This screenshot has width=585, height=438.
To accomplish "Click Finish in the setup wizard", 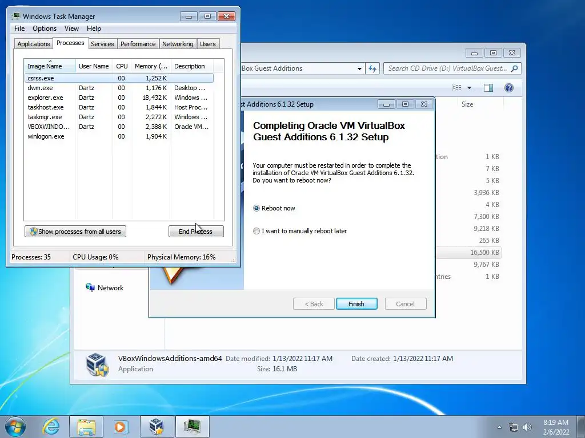I will 356,304.
